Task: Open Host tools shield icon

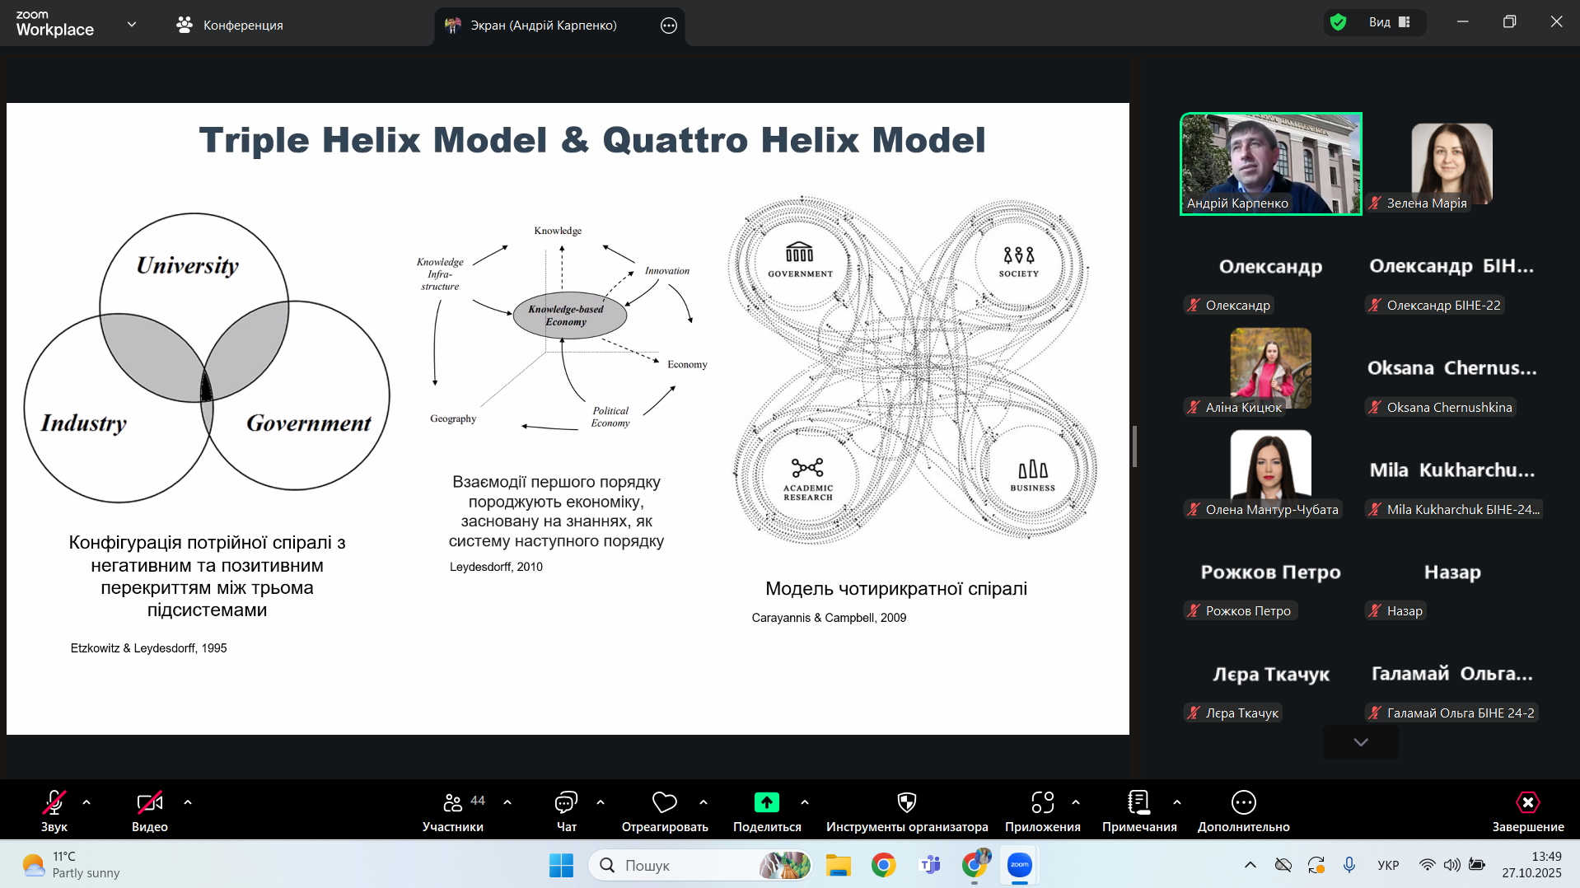Action: 906,802
